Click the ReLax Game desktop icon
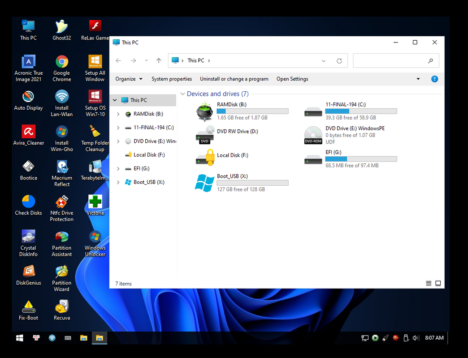The image size is (468, 358). [95, 30]
